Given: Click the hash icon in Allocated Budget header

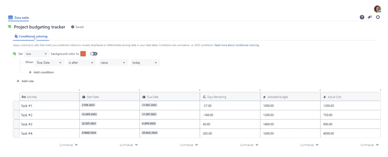Looking at the screenshot, I should pyautogui.click(x=264, y=97).
